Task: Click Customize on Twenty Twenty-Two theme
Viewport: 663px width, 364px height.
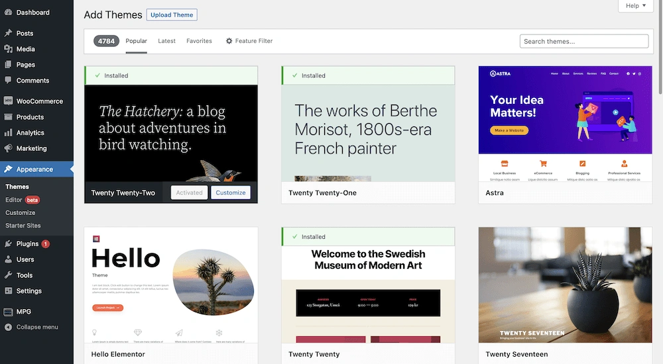Action: pos(231,193)
